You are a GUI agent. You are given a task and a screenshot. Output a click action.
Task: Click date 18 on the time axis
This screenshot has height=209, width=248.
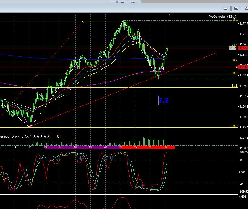point(75,147)
